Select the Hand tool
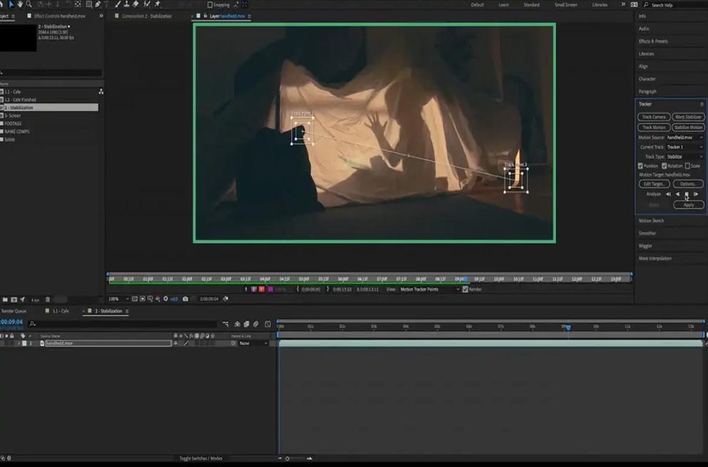Viewport: 708px width, 467px height. [20, 4]
